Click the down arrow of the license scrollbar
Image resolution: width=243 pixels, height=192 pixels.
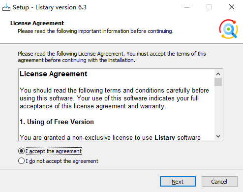click(218, 136)
